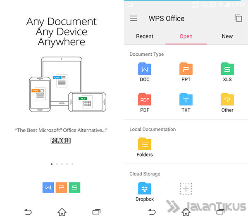
Task: Open the hamburger menu in WPS Office
Action: point(134,18)
